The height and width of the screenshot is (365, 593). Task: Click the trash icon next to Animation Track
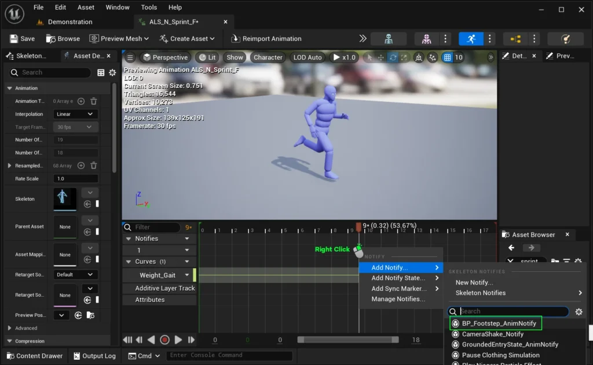click(93, 101)
